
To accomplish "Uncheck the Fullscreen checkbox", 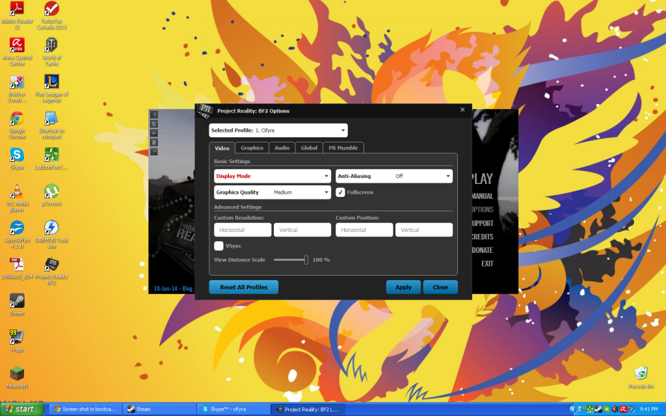I will [340, 192].
